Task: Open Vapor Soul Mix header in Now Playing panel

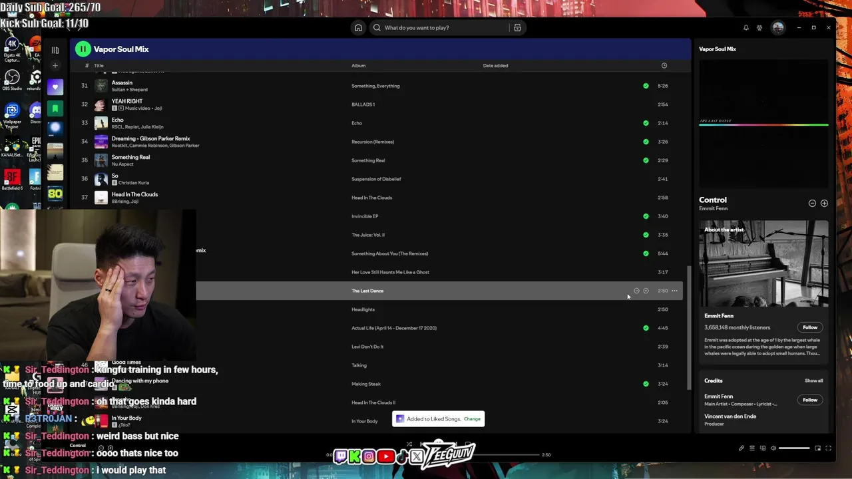Action: pyautogui.click(x=718, y=49)
